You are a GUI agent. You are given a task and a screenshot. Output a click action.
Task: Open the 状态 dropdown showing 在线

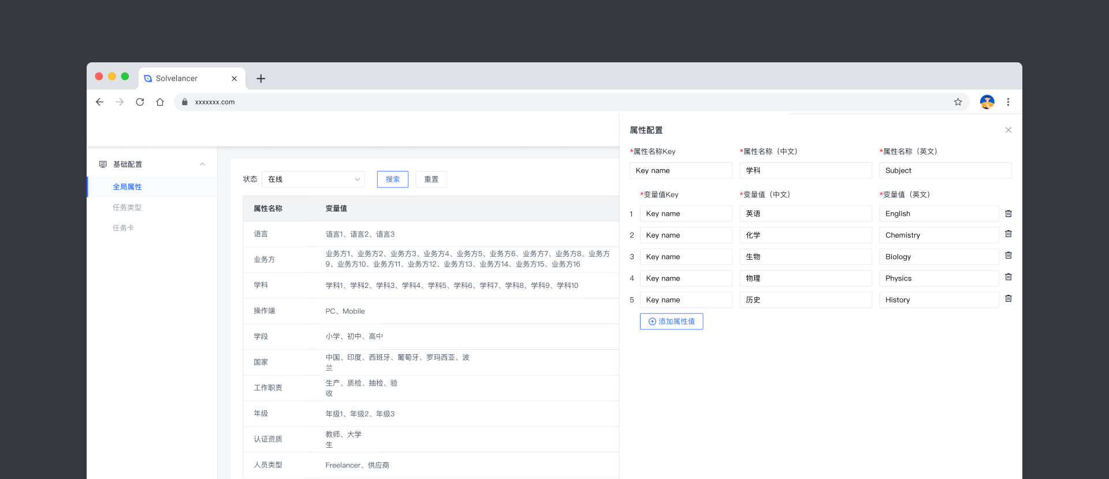313,179
